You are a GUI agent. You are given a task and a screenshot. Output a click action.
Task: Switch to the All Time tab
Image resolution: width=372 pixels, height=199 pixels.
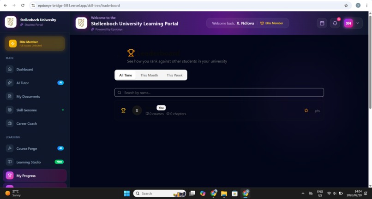(x=126, y=75)
